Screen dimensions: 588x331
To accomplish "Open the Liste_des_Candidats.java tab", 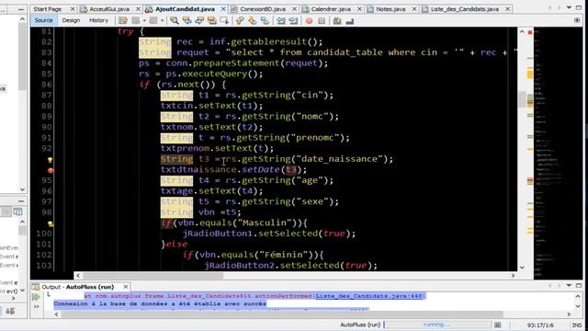I will pyautogui.click(x=464, y=8).
